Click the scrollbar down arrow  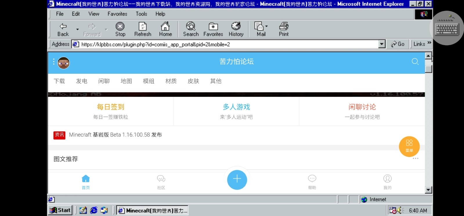(x=429, y=190)
